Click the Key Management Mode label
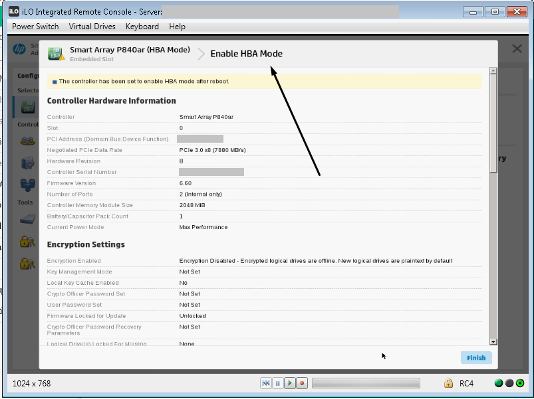The width and height of the screenshot is (534, 399). 79,272
